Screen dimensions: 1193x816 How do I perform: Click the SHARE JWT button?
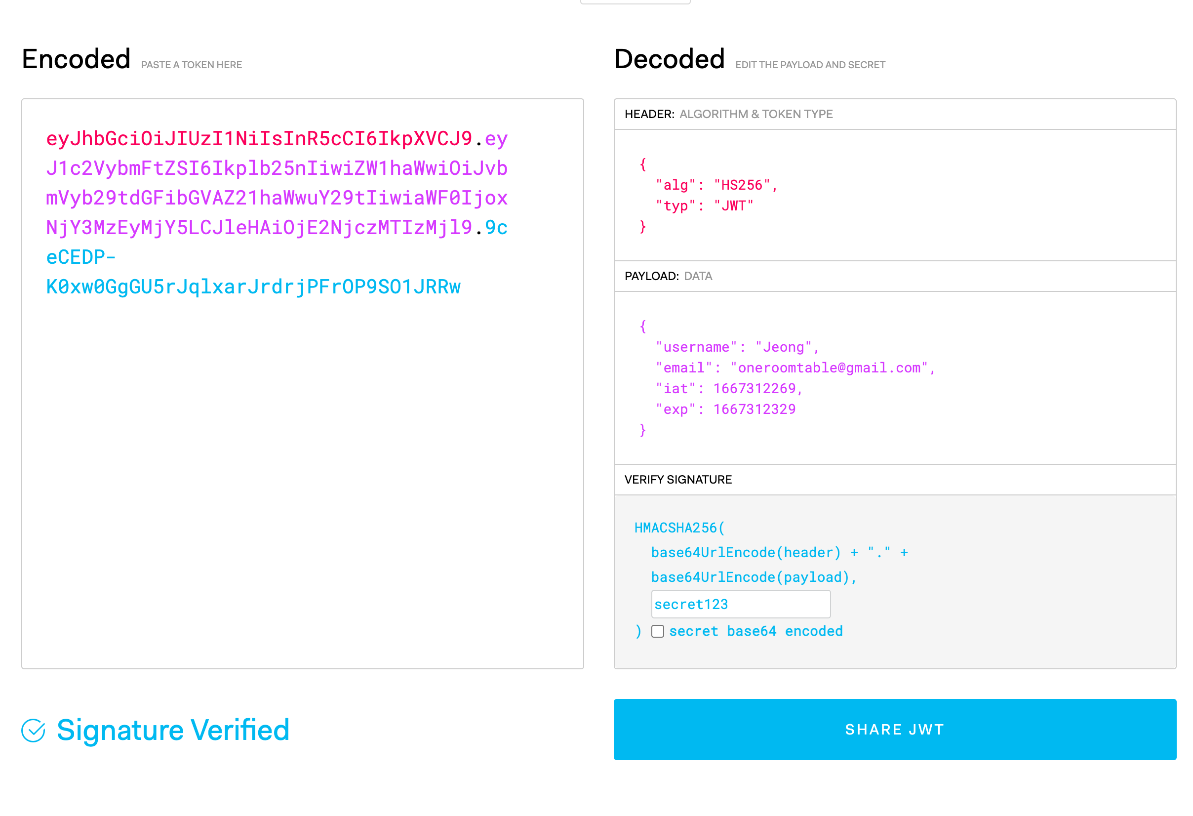894,729
